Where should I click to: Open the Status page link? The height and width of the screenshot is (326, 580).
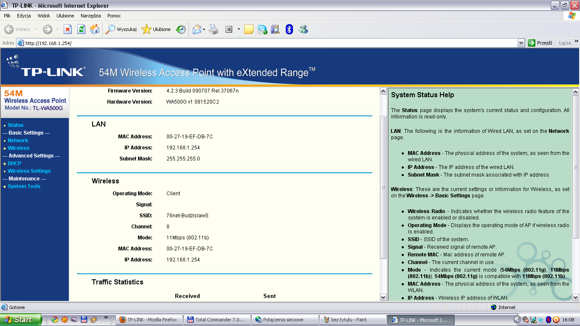pos(16,125)
